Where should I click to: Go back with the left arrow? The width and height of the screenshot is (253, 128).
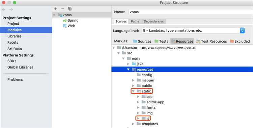pyautogui.click(x=4, y=9)
